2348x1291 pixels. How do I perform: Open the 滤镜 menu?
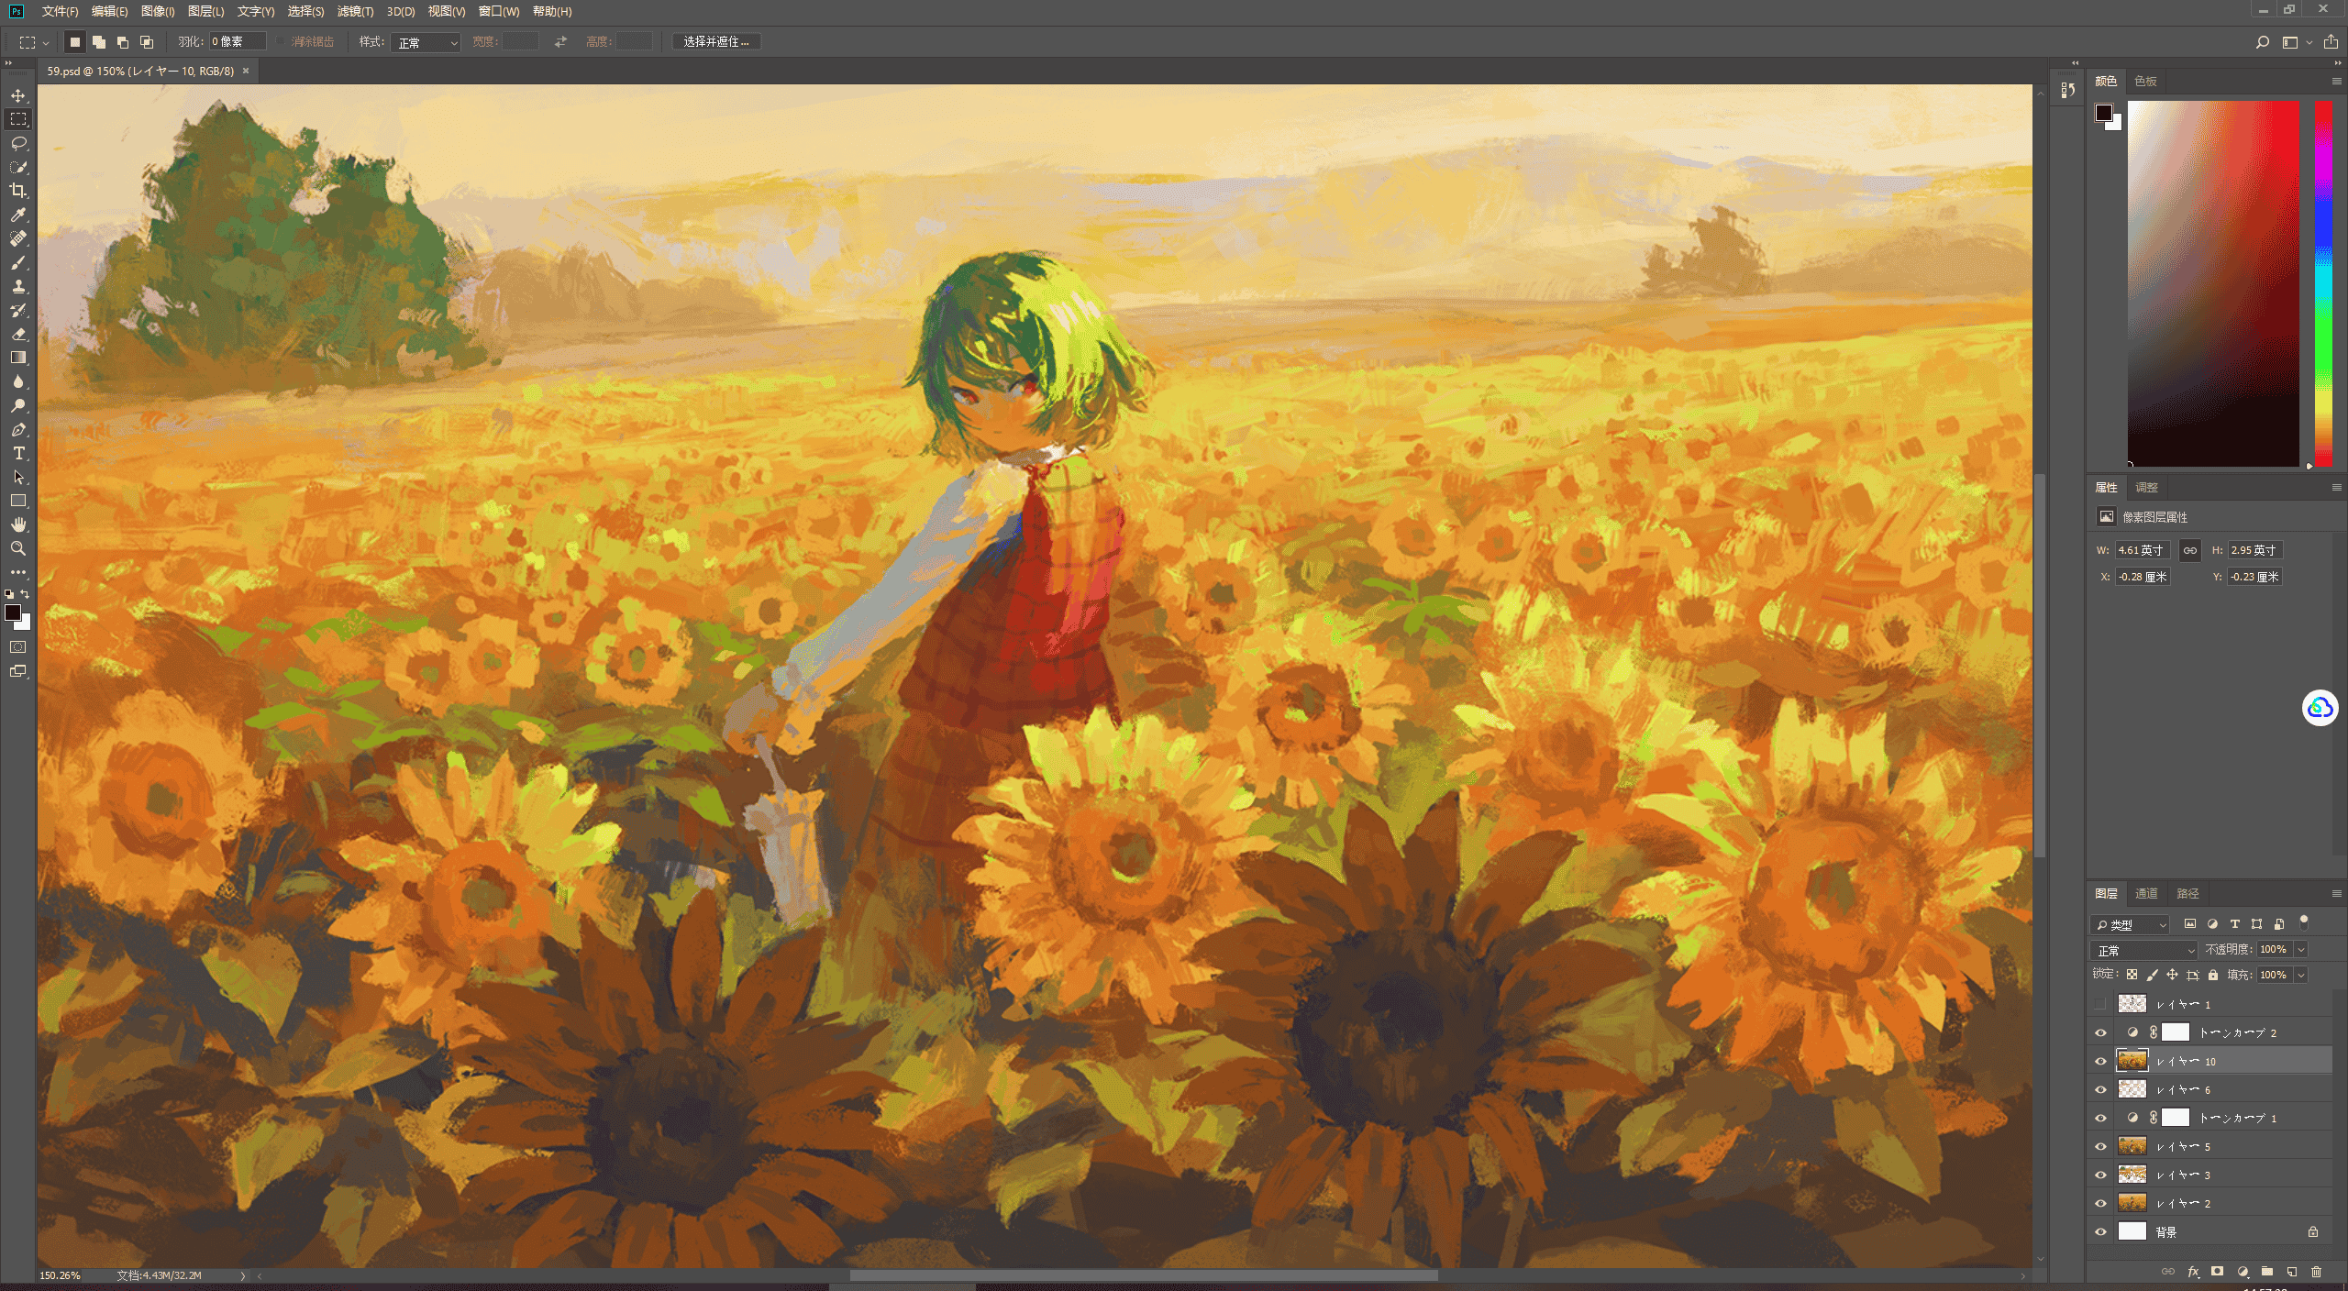pos(355,11)
